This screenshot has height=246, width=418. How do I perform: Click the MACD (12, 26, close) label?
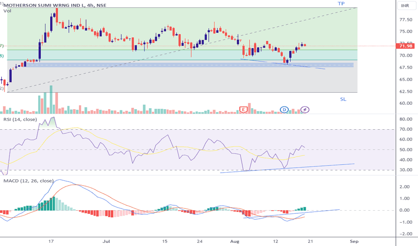(28, 181)
